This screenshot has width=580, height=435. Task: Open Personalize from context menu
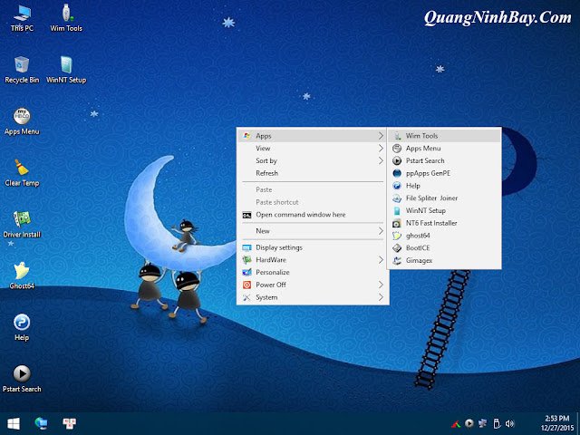click(x=313, y=272)
